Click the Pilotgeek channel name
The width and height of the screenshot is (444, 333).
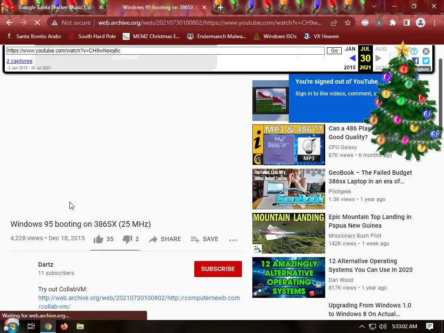(340, 191)
